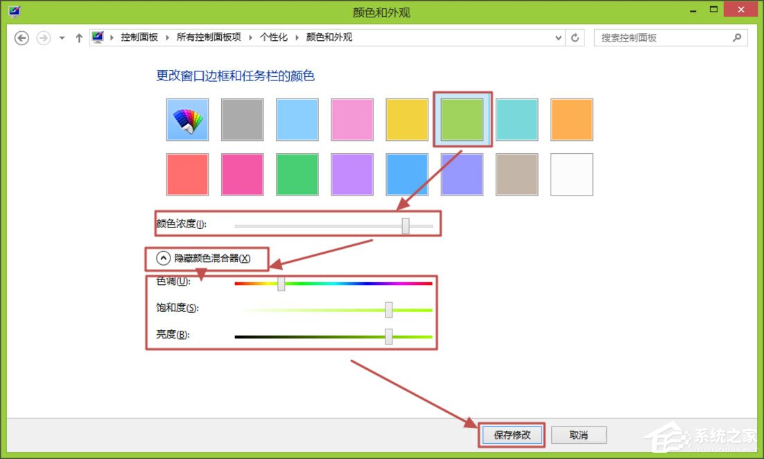Click the search magnifier icon
The height and width of the screenshot is (459, 764).
click(738, 37)
